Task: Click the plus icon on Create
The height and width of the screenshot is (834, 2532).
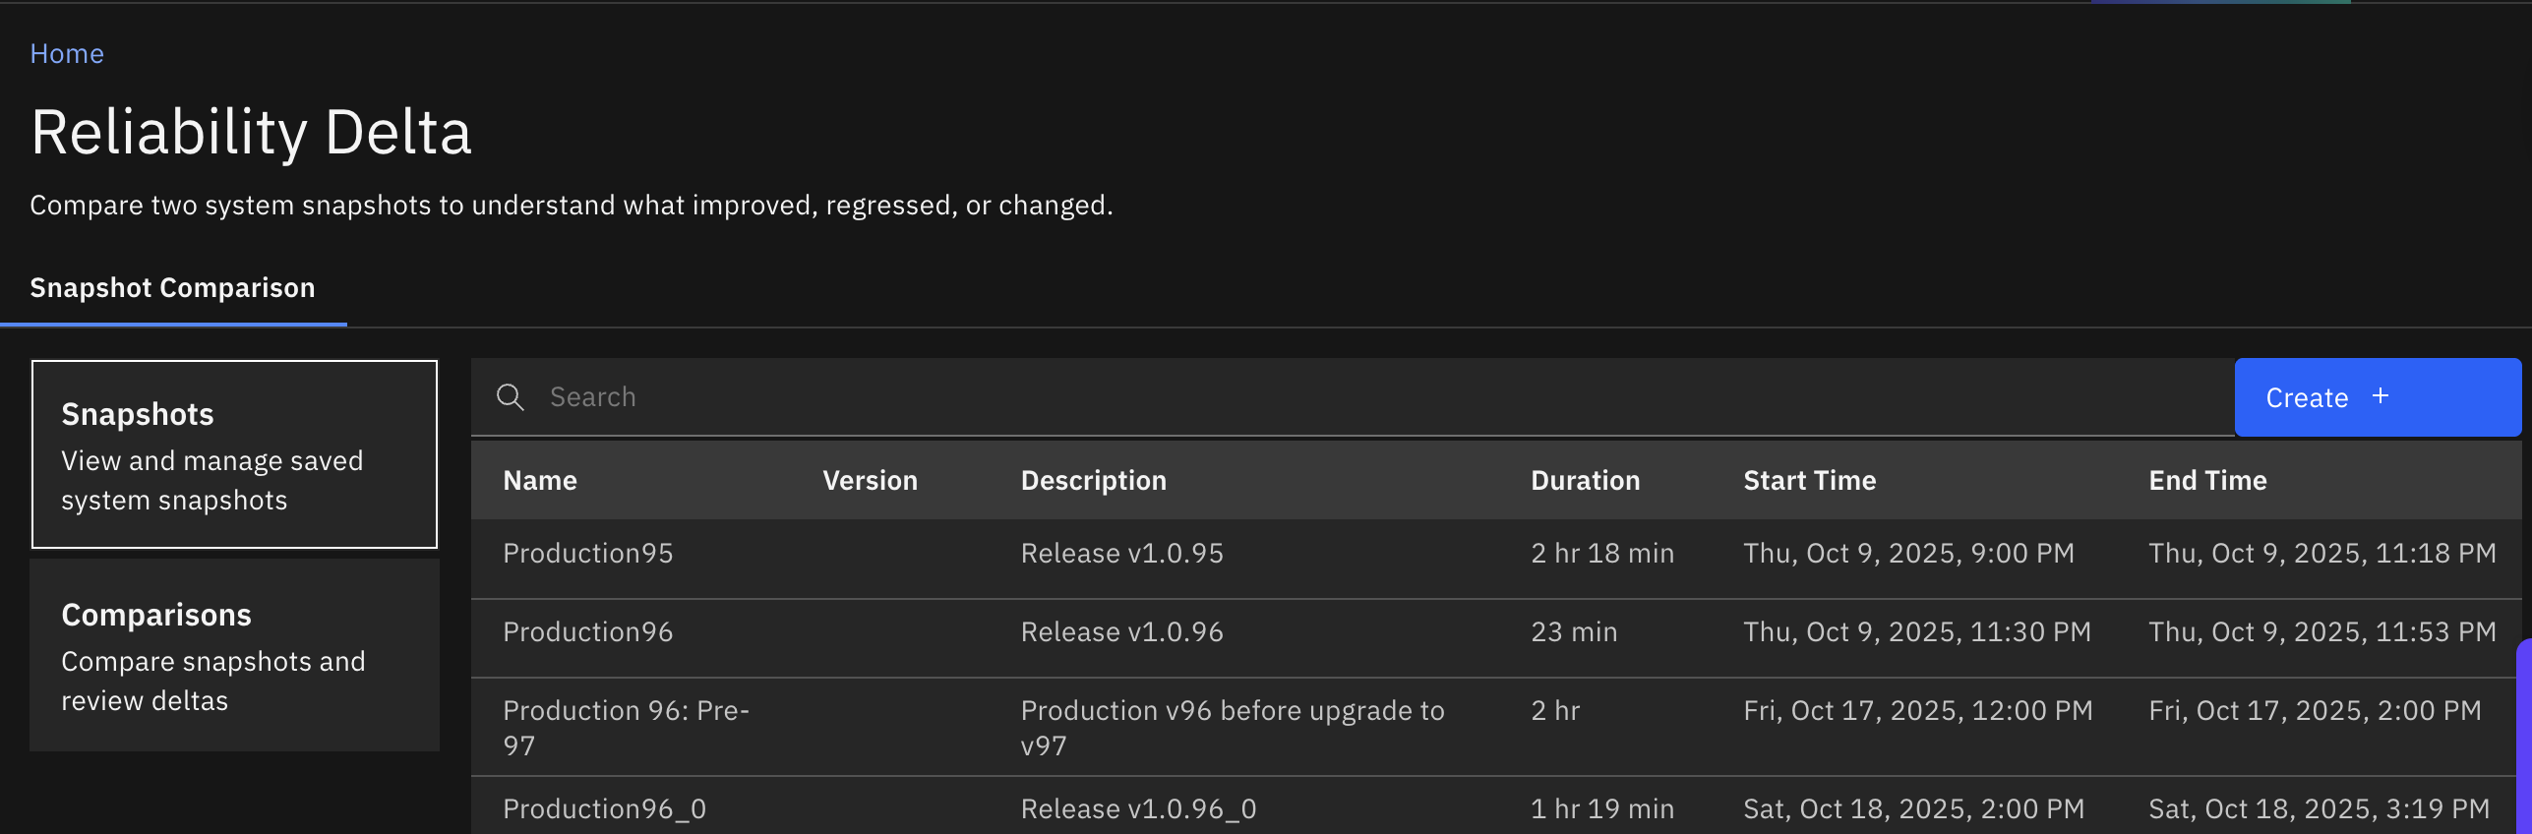Action: (2381, 396)
